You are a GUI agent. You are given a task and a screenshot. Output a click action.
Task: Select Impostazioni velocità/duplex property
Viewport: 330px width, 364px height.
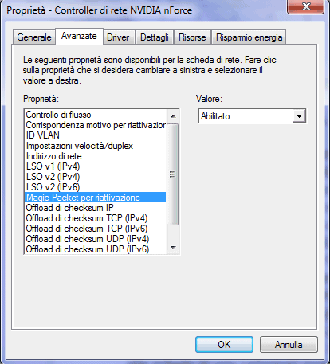tap(95, 146)
